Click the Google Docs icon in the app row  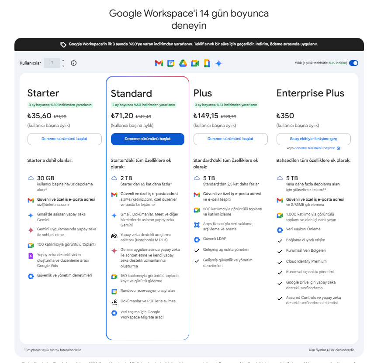click(x=207, y=63)
